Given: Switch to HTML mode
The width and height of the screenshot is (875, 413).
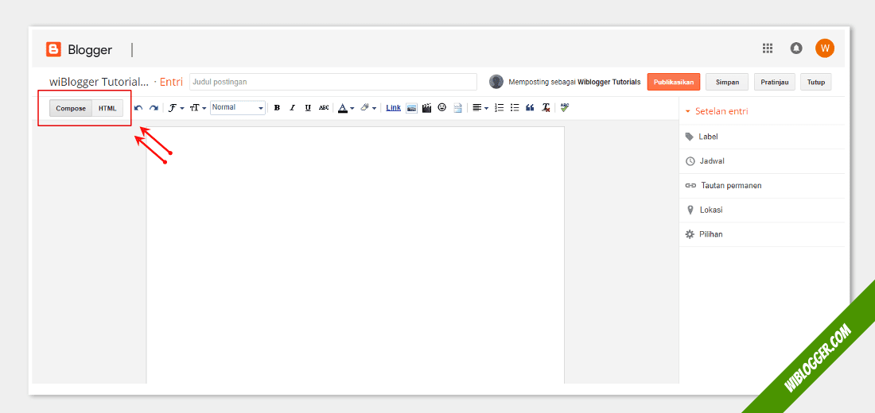Looking at the screenshot, I should pyautogui.click(x=107, y=108).
